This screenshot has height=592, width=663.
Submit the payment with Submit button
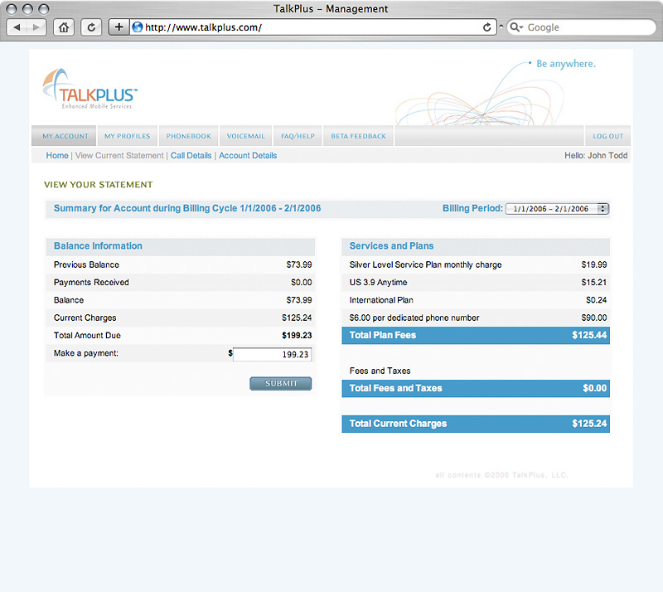pyautogui.click(x=281, y=383)
